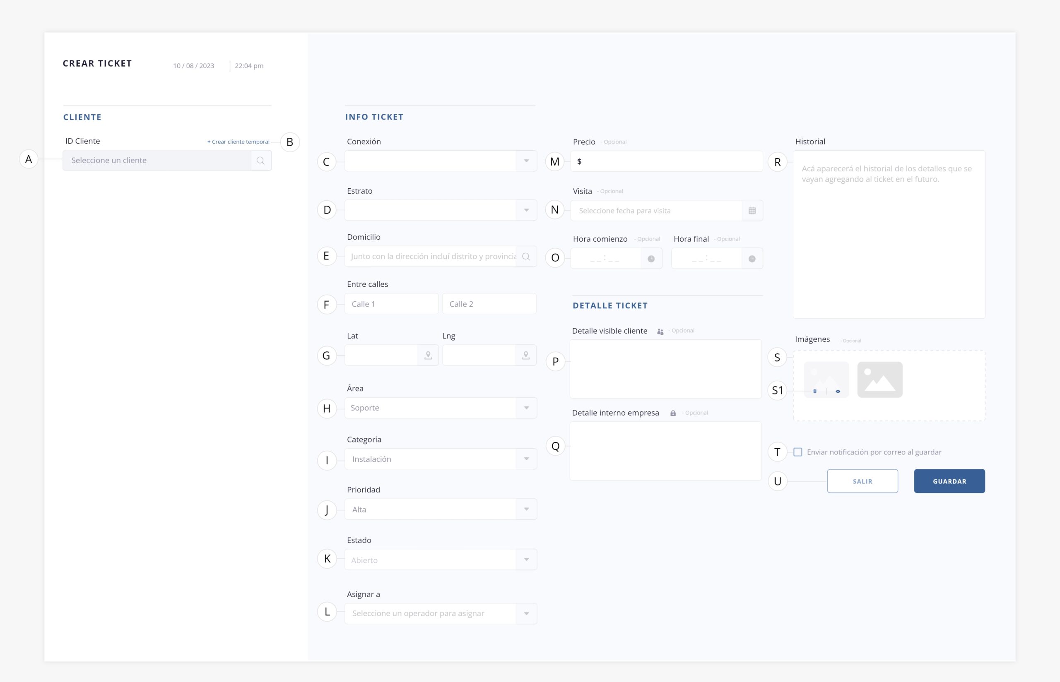The height and width of the screenshot is (682, 1060).
Task: Click the Detalle interno empresa text area
Action: click(665, 451)
